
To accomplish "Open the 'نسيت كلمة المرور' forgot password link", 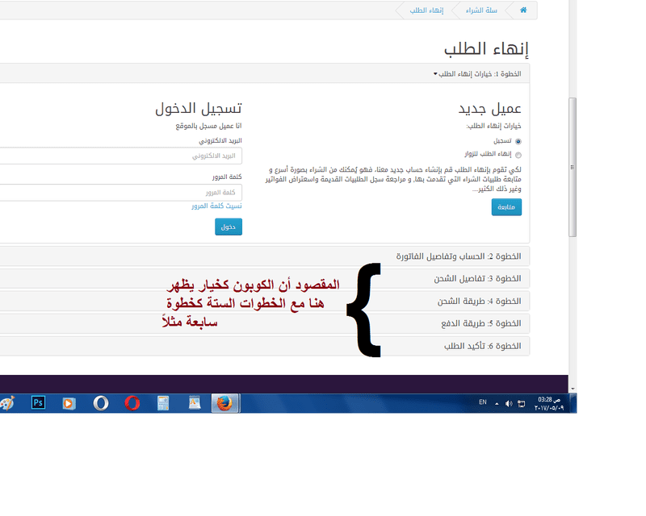I will [x=216, y=206].
